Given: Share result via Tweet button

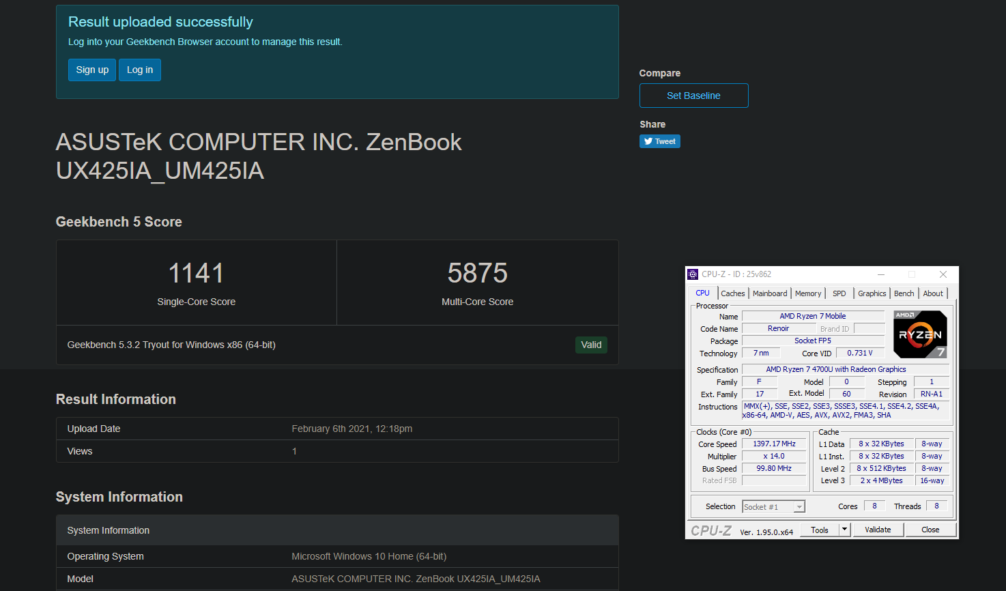Looking at the screenshot, I should (x=660, y=141).
